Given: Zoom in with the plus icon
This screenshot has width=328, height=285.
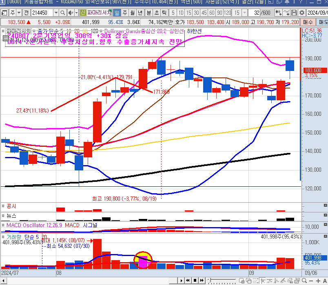Looking at the screenshot, I should click(318, 281).
